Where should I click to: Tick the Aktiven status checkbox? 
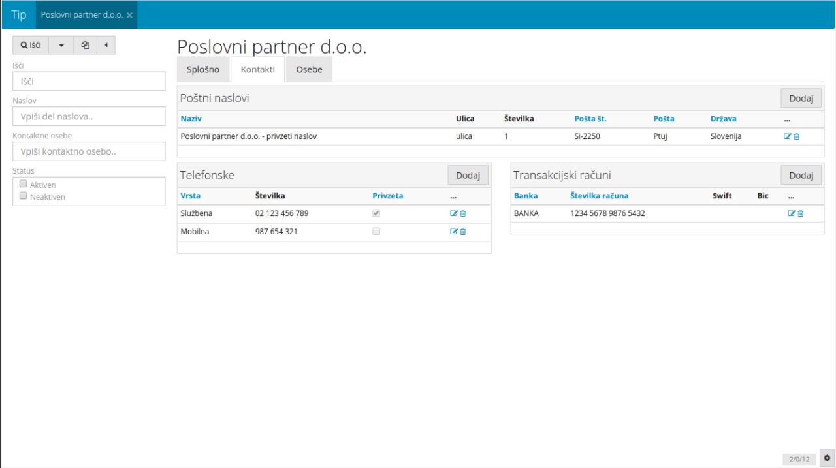24,184
